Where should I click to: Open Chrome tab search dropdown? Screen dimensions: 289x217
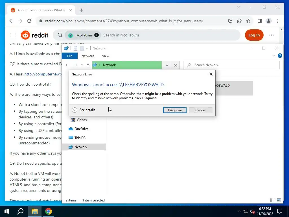pos(238,7)
